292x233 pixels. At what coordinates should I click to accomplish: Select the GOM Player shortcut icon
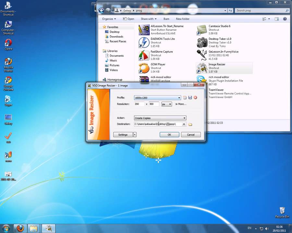point(144,68)
